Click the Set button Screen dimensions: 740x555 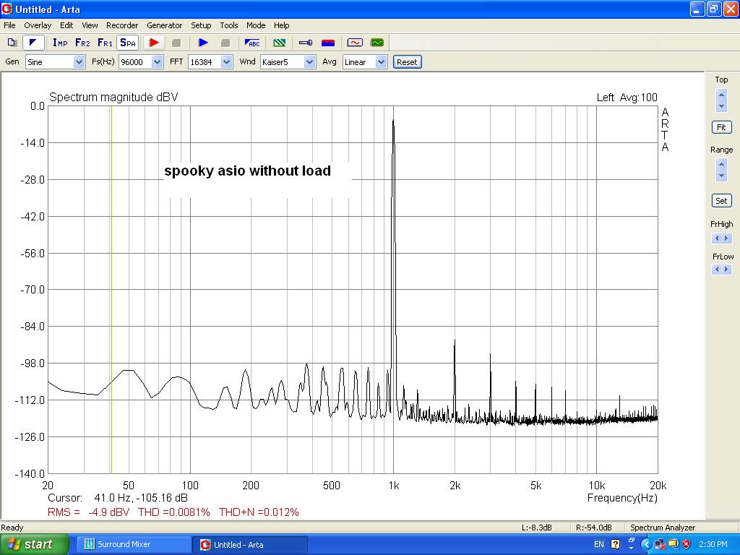(721, 201)
